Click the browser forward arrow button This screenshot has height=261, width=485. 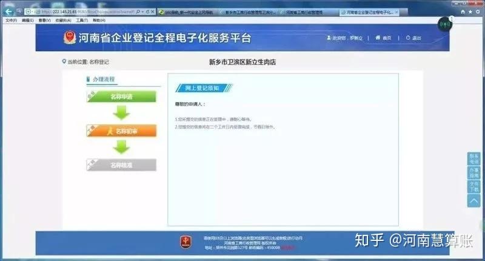tap(19, 12)
